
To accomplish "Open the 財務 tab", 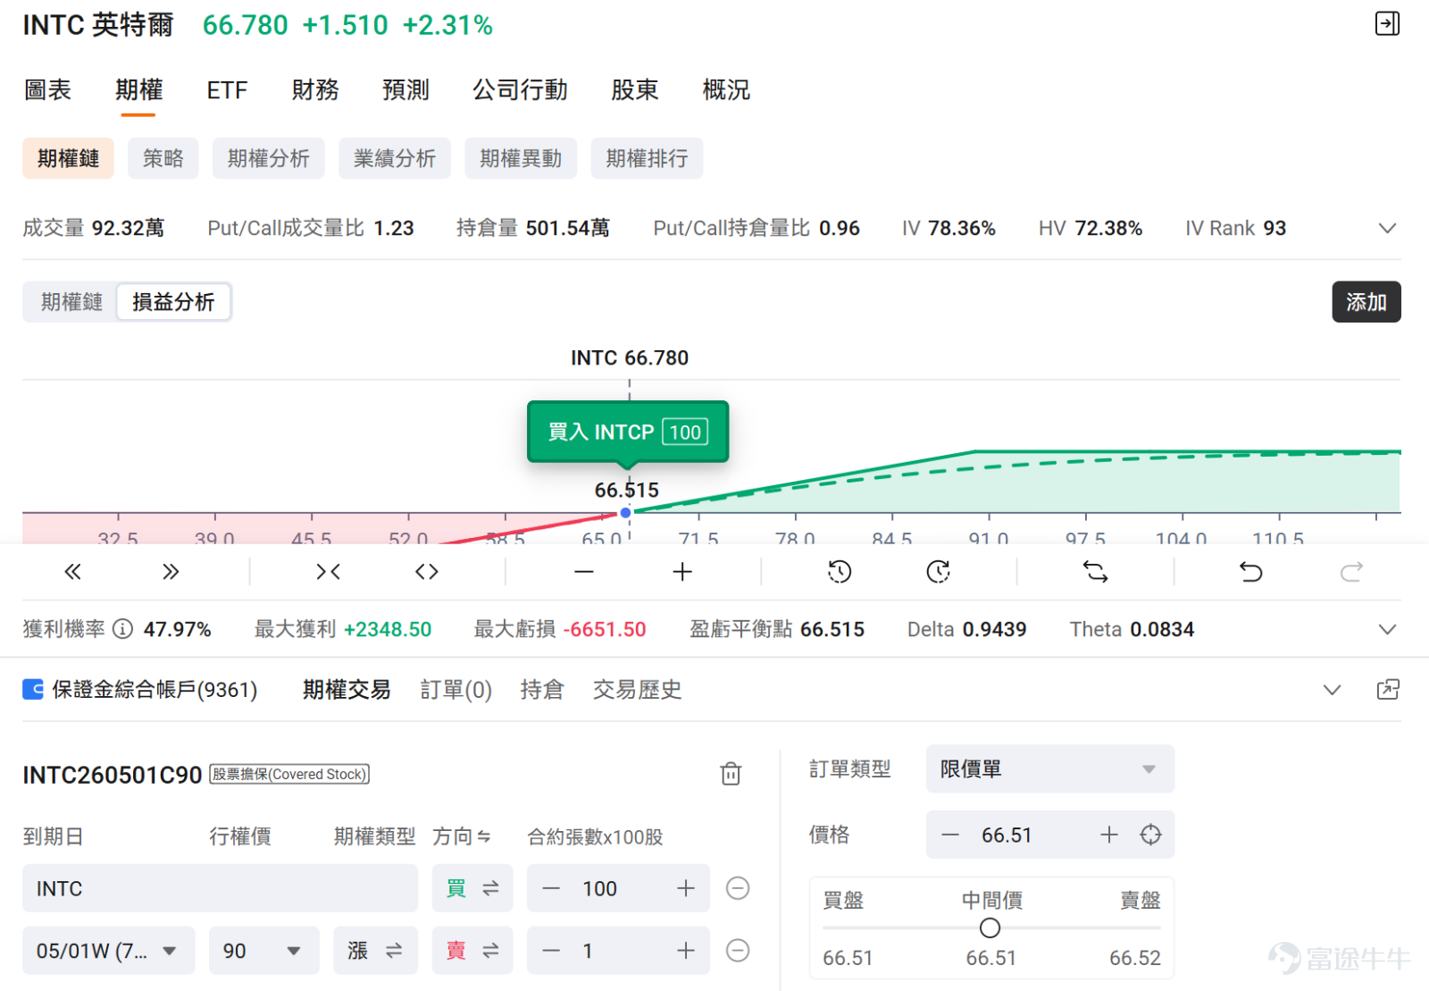I will (315, 90).
